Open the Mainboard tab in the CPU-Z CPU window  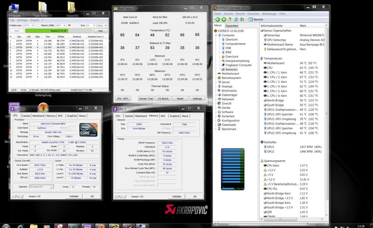(x=38, y=116)
